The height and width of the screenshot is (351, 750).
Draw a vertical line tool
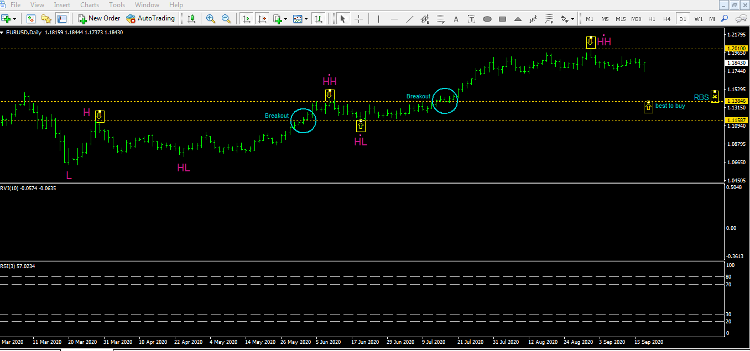378,19
